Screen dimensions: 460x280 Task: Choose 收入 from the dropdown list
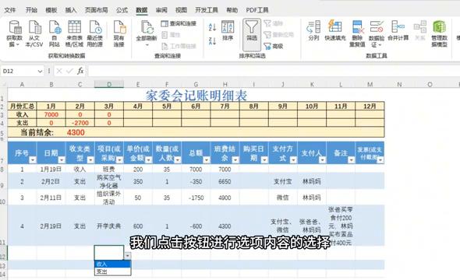[112, 264]
